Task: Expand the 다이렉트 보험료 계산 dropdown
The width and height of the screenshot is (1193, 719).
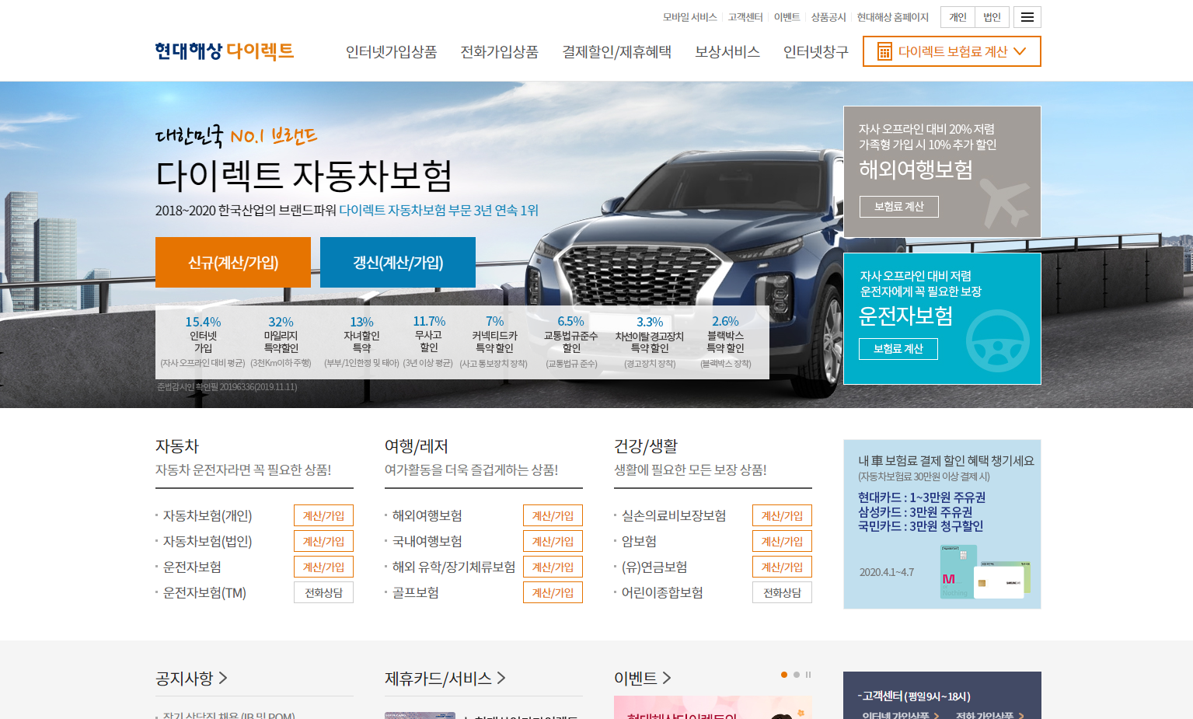Action: 1020,51
